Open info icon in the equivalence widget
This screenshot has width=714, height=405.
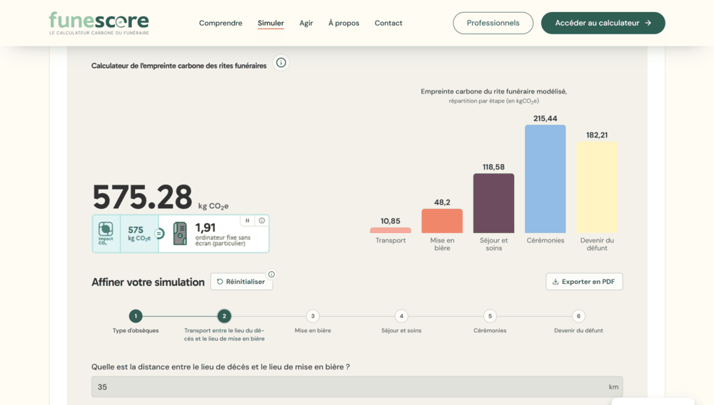tap(262, 220)
